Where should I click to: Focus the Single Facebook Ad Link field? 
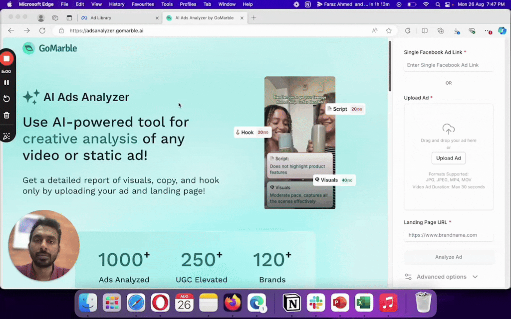click(449, 65)
